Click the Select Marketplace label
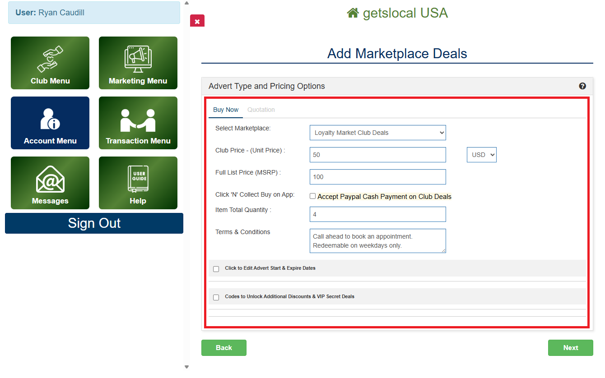605x378 pixels. (x=243, y=128)
